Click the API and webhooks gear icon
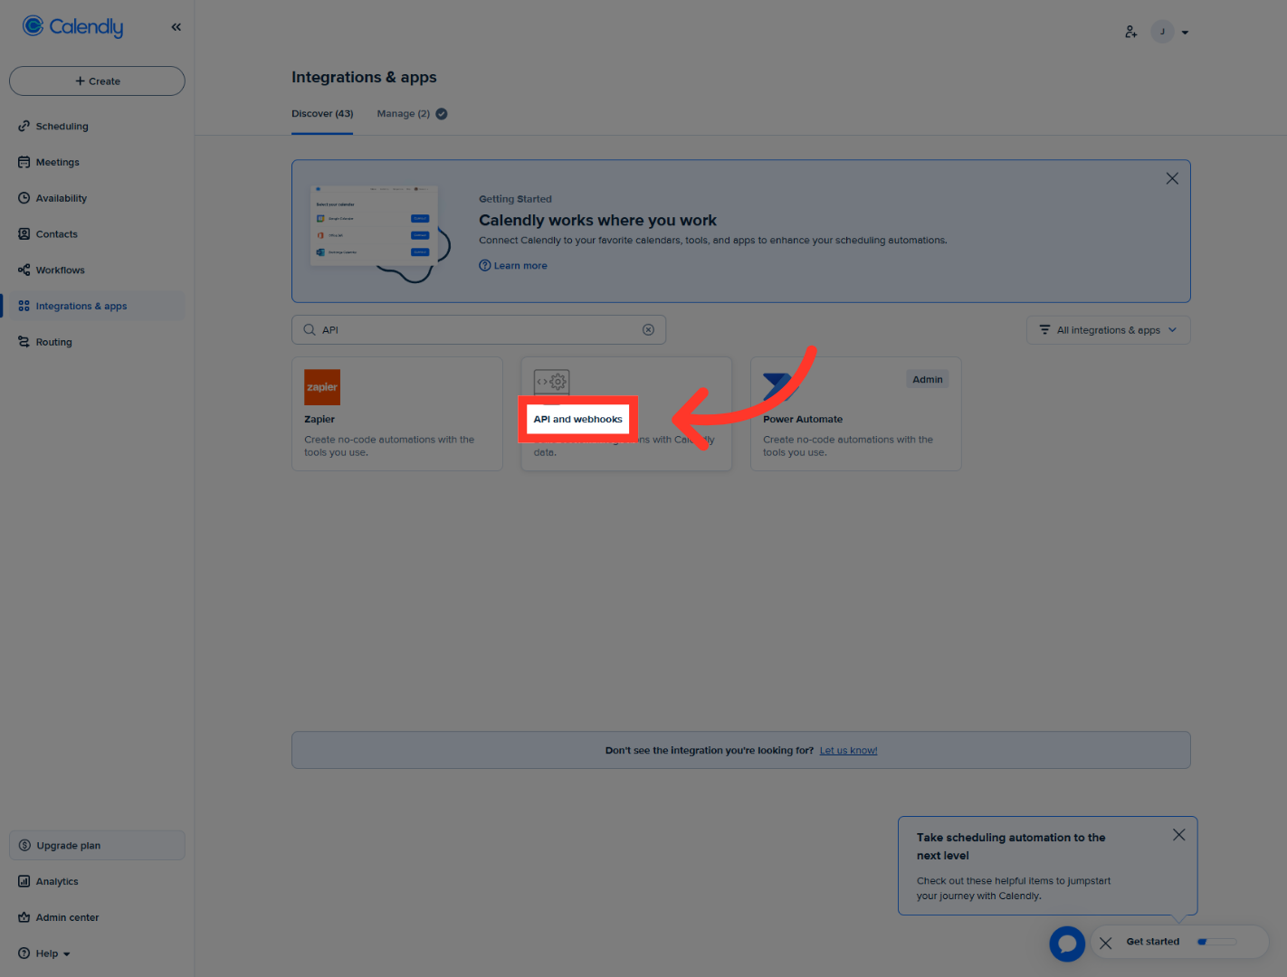Screen dimensions: 1287x977 pyautogui.click(x=551, y=382)
